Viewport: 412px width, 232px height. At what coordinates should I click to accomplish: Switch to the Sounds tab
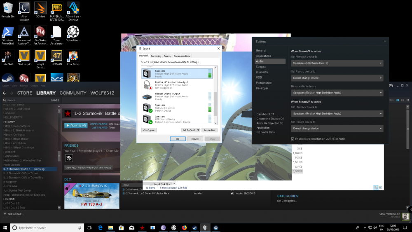click(167, 56)
